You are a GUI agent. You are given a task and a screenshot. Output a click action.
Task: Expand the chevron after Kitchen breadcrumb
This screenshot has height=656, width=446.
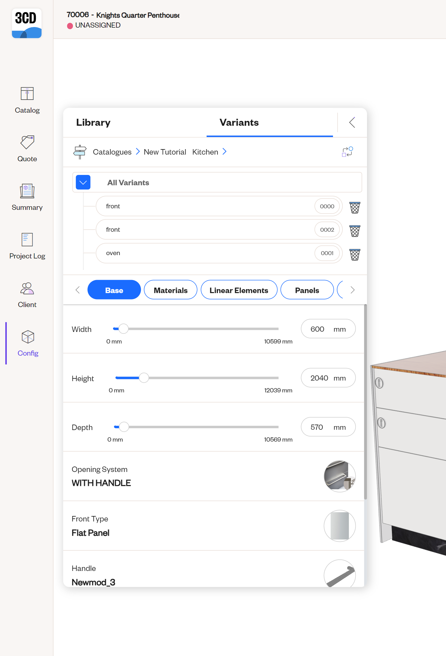click(225, 152)
